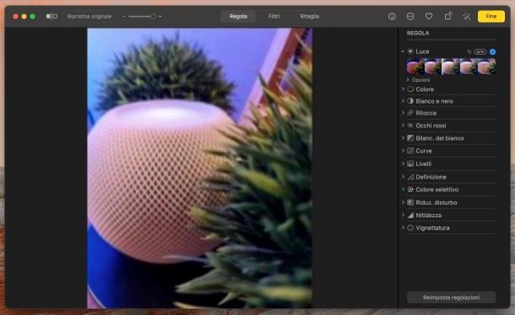Viewport: 515px width, 315px height.
Task: Open the photo info icon
Action: 392,16
